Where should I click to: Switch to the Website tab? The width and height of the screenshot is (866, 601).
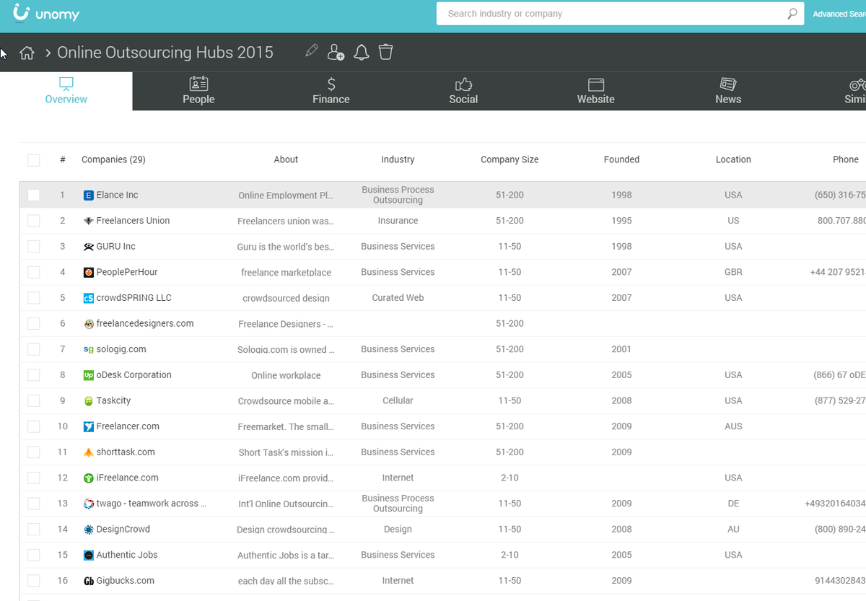click(x=596, y=92)
